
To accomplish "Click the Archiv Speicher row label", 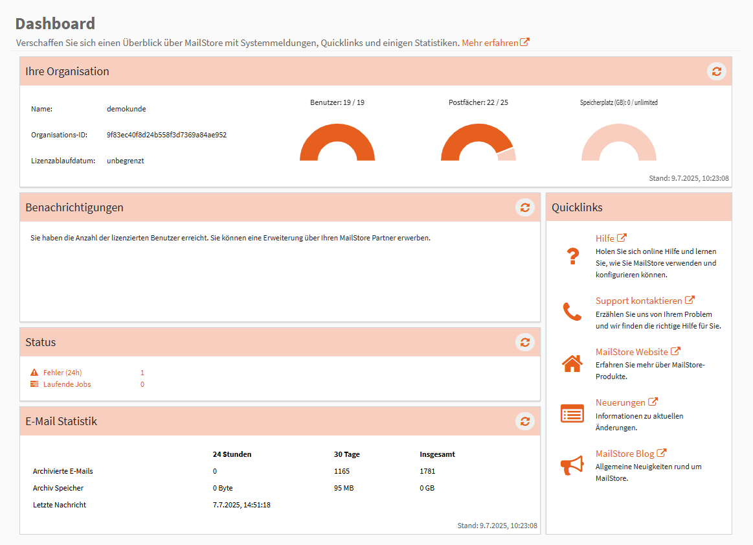I will pyautogui.click(x=58, y=488).
